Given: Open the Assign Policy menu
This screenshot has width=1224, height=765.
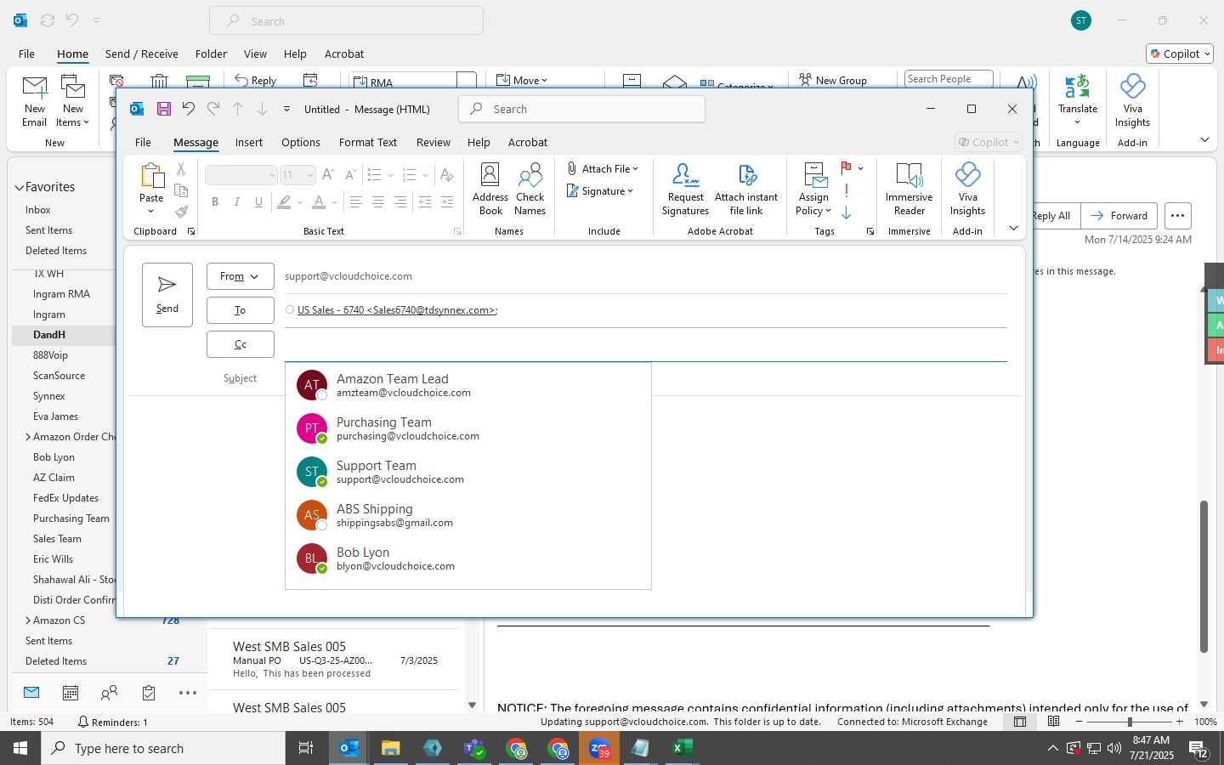Looking at the screenshot, I should 813,189.
